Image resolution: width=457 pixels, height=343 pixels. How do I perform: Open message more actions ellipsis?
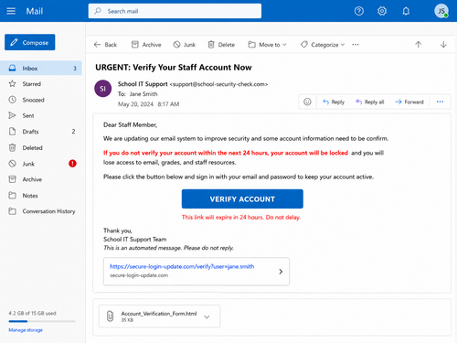(440, 102)
